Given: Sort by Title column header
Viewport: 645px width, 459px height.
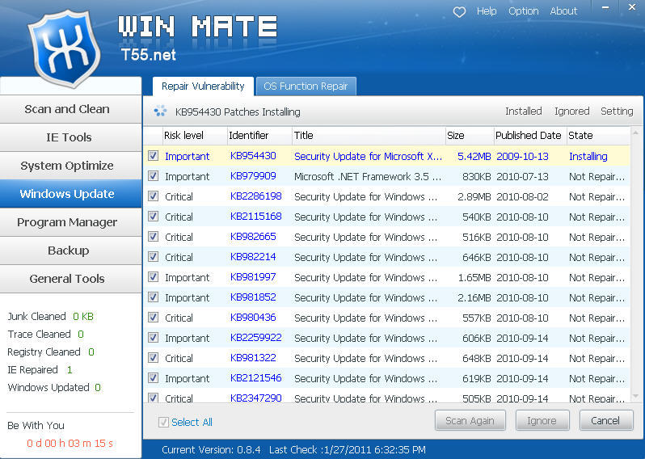Looking at the screenshot, I should point(369,135).
